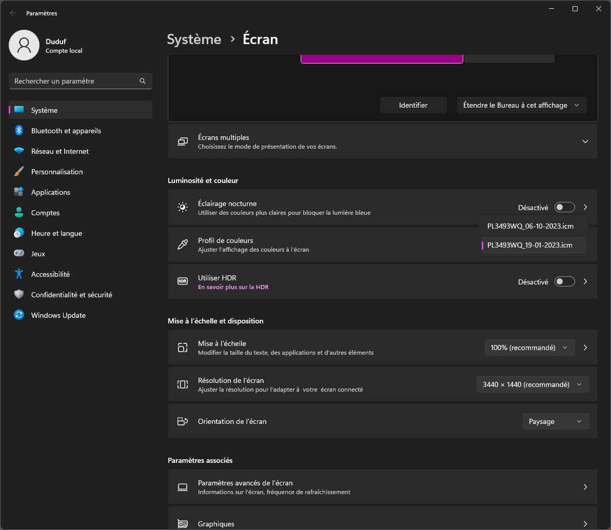This screenshot has width=611, height=530.
Task: Select the Jeux settings icon
Action: [19, 254]
